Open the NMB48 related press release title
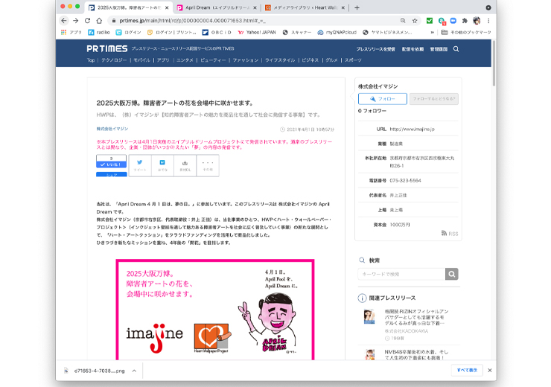The height and width of the screenshot is (387, 551). pyautogui.click(x=416, y=355)
